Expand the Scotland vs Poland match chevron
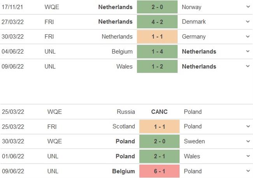 [x=248, y=126]
